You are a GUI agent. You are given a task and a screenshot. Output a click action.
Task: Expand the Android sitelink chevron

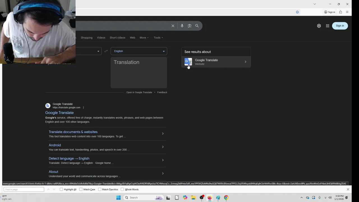pos(163,147)
